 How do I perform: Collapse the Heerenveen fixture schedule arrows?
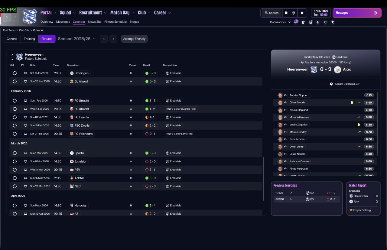[x=12, y=57]
